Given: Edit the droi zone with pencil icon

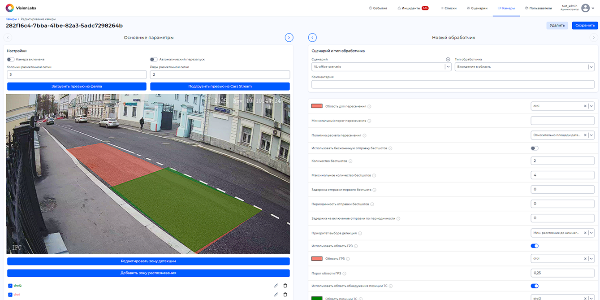Looking at the screenshot, I should 276,295.
